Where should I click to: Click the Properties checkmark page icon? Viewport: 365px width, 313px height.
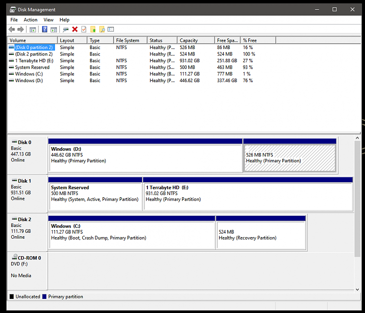tap(84, 29)
